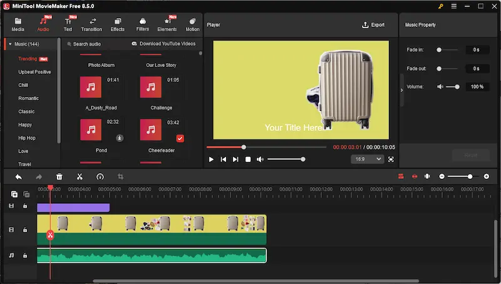Viewport: 501px width, 284px height.
Task: Switch to the Transition tab
Action: click(x=91, y=24)
